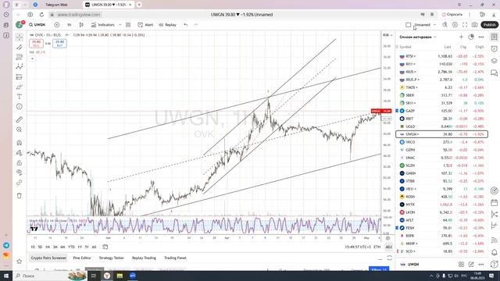The height and width of the screenshot is (281, 500).
Task: Toggle ADJ adjustment setting on price scale
Action: [388, 247]
